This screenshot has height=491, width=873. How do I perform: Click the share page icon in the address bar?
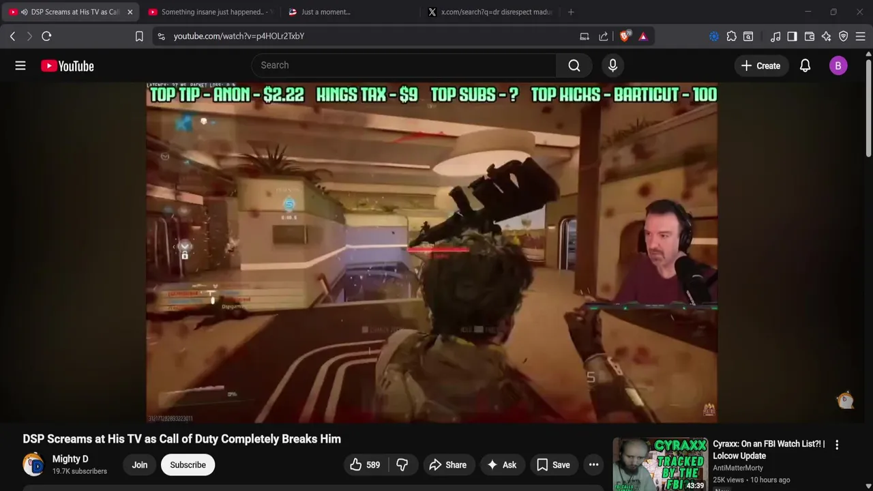604,36
